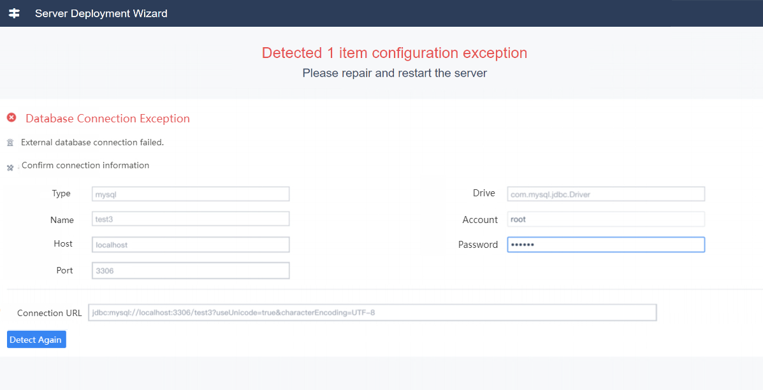763x390 pixels.
Task: Click the icon beside External database connection failed
Action: (x=10, y=143)
